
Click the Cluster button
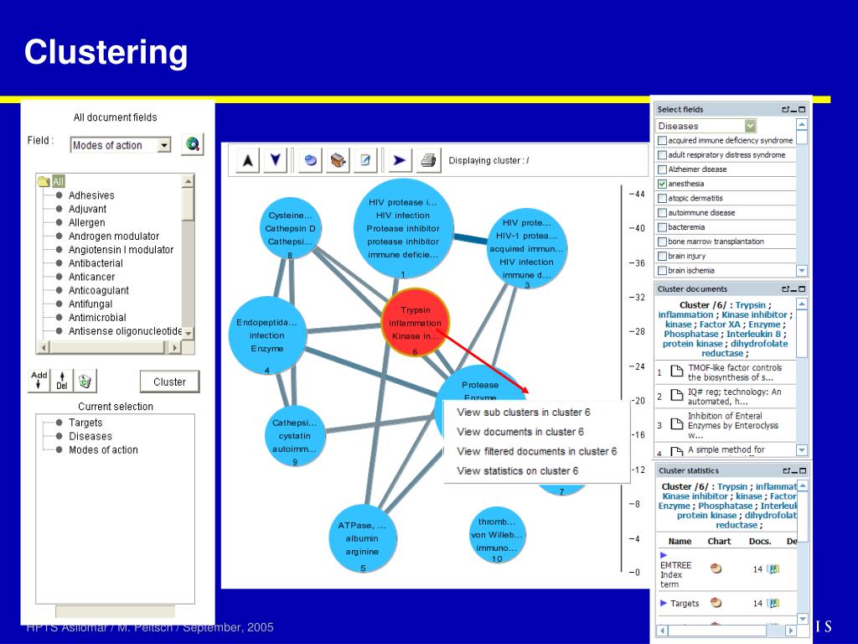(169, 382)
